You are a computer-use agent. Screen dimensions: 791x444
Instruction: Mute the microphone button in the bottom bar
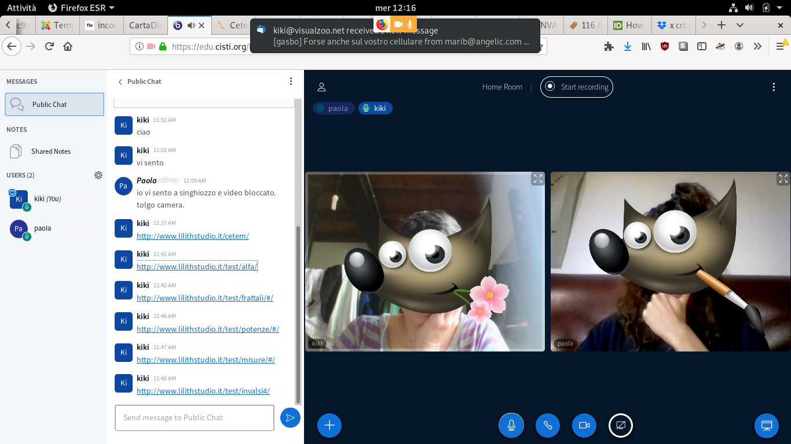pyautogui.click(x=511, y=425)
